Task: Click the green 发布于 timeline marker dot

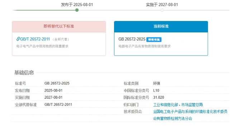Action: [77, 10]
